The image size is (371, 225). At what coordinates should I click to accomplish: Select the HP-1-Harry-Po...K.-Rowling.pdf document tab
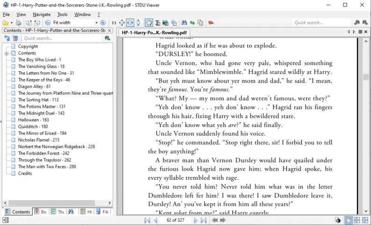pyautogui.click(x=154, y=33)
